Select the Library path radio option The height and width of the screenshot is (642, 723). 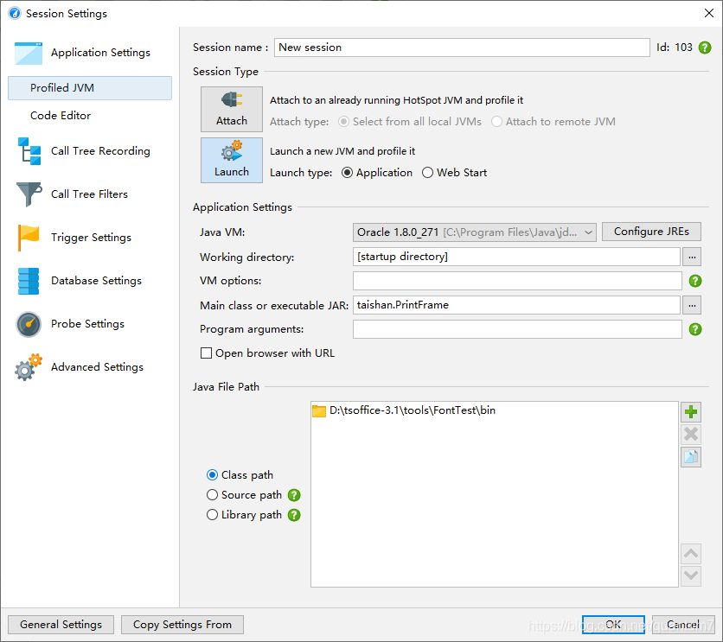coord(245,515)
